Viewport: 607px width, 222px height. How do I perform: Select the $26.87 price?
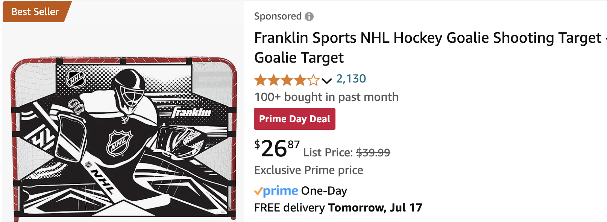277,148
